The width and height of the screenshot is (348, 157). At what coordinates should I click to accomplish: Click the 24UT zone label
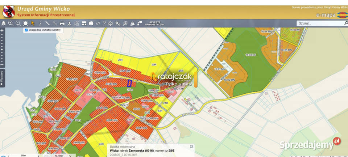point(171,92)
